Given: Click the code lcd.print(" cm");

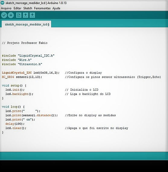Looking at the screenshot, I should [20, 120].
